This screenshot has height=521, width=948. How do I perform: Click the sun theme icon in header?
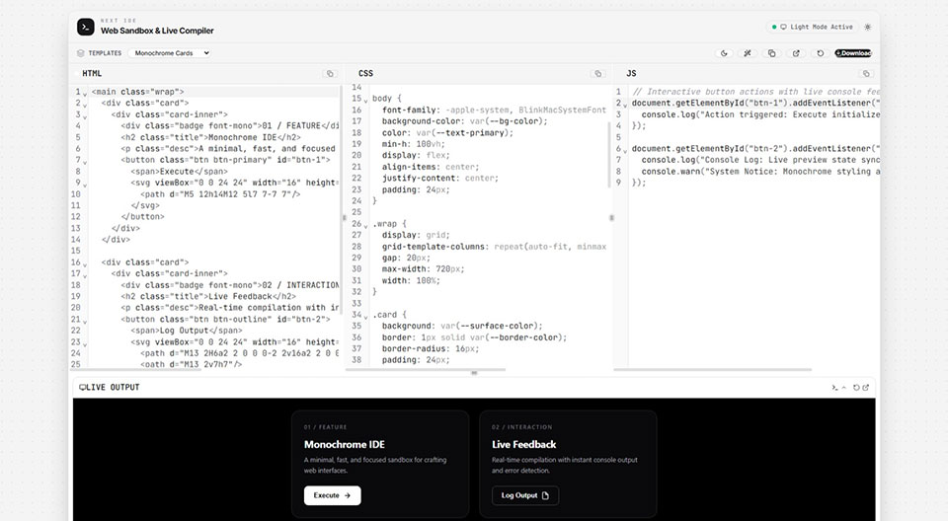tap(868, 28)
